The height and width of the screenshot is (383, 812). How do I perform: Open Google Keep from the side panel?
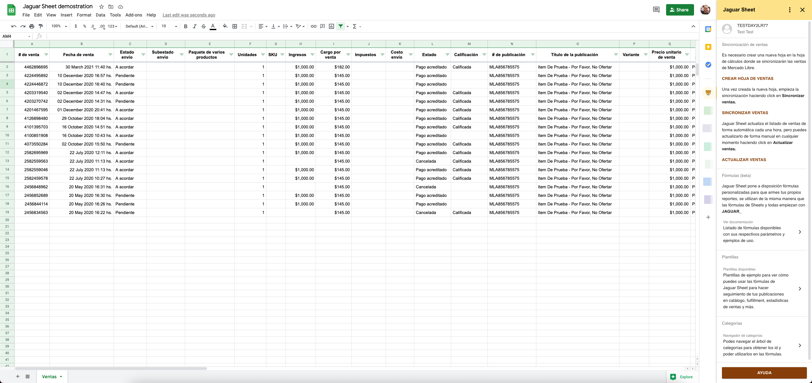[x=708, y=47]
